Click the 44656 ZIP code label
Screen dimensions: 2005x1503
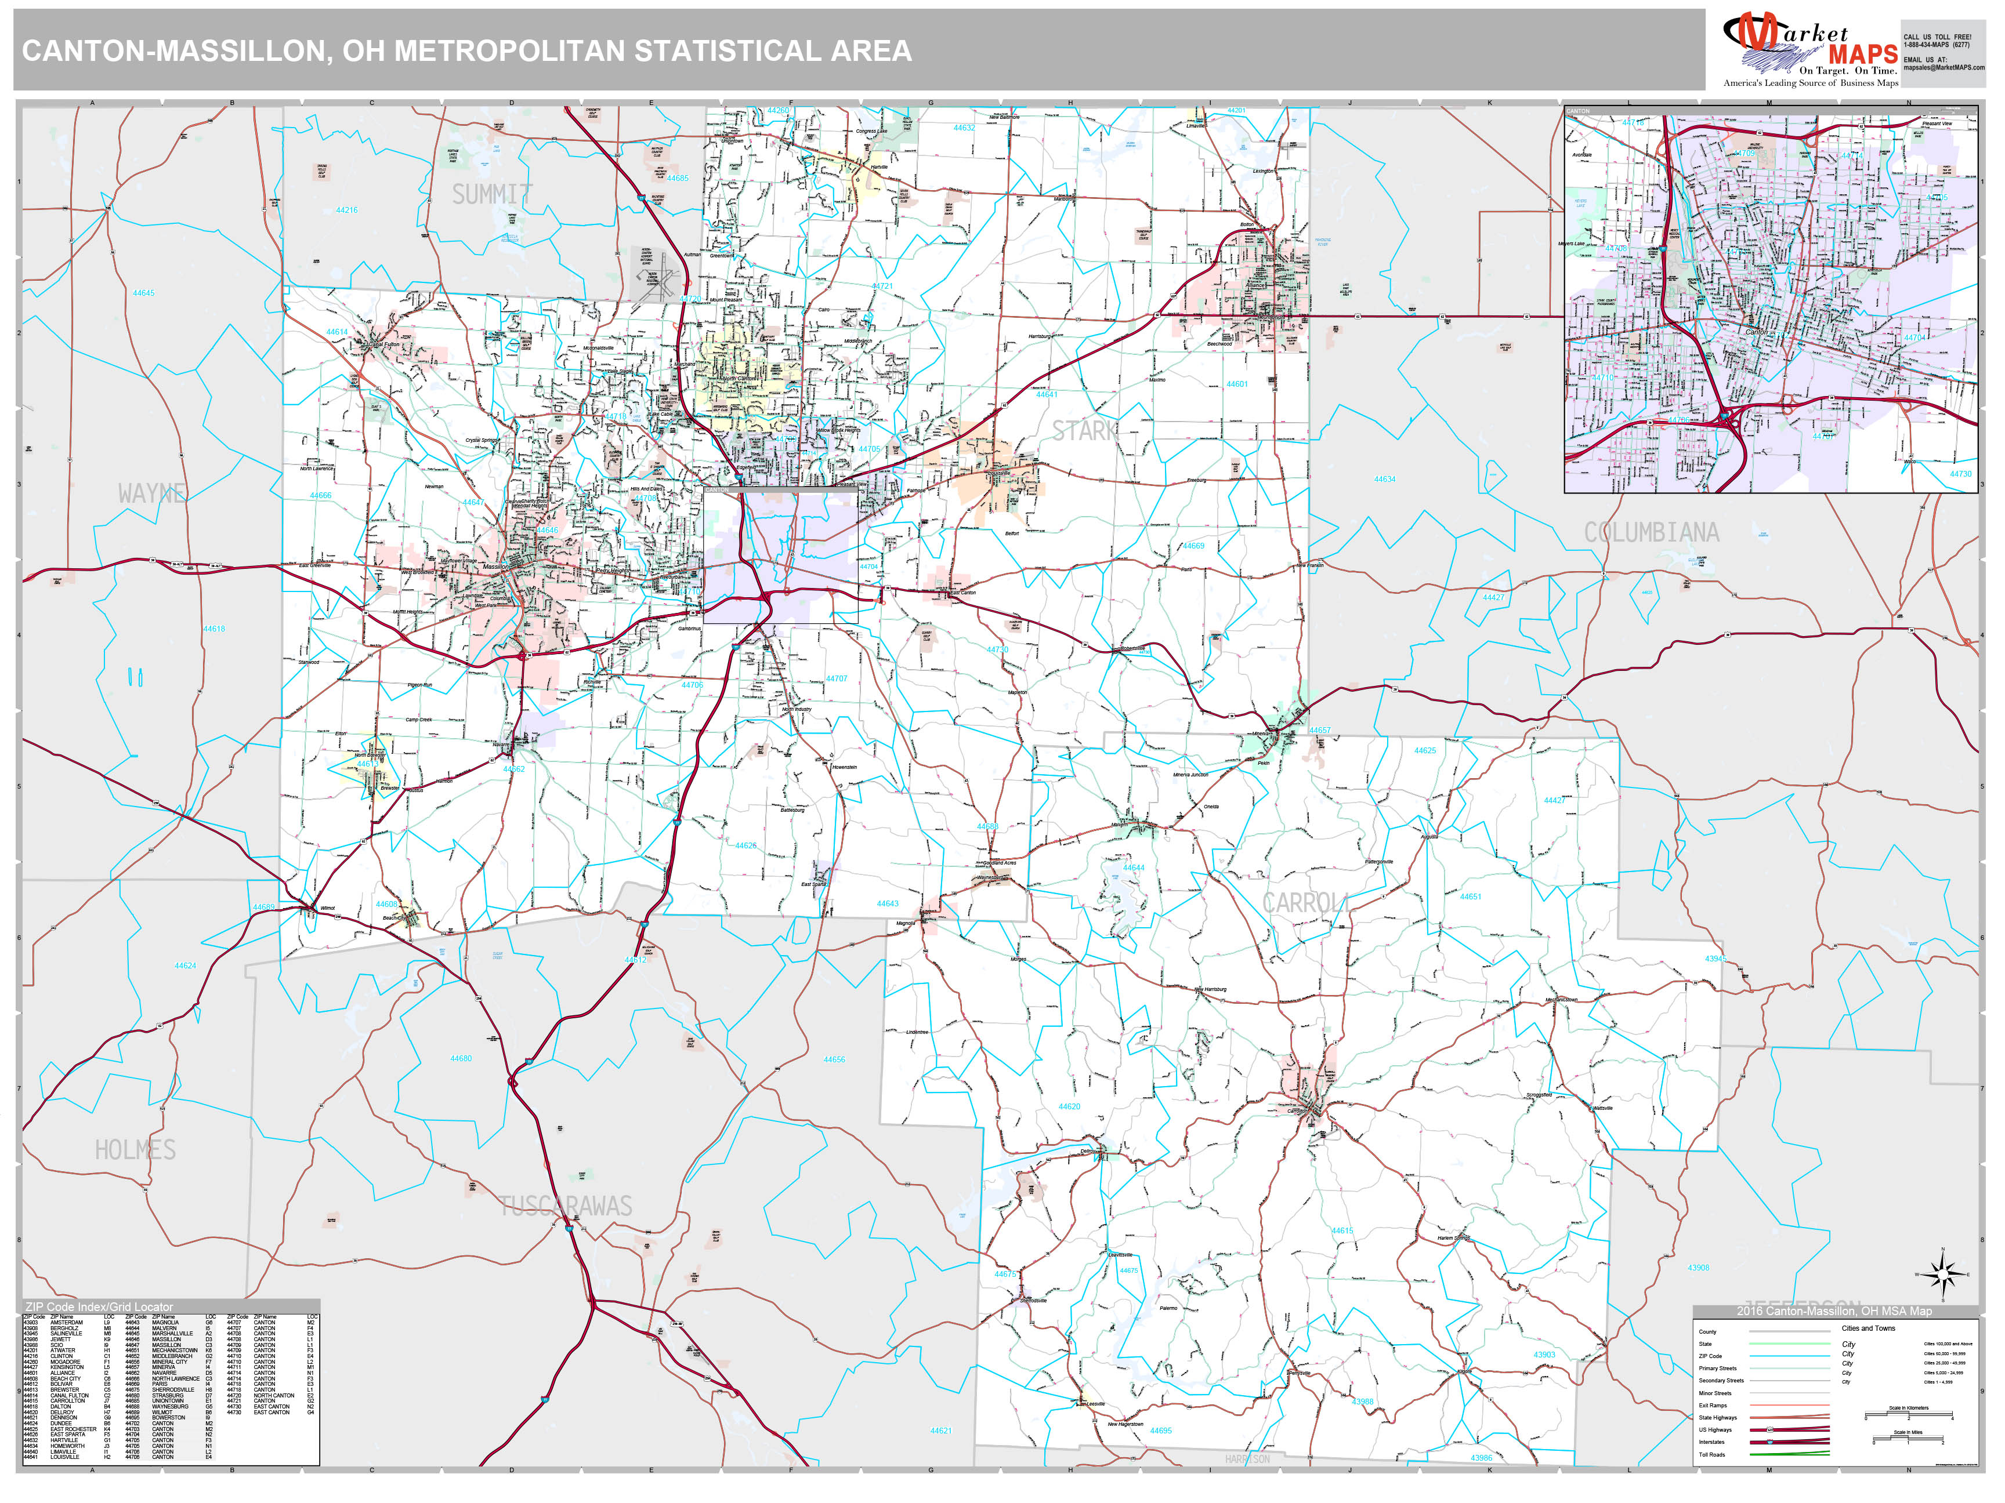coord(834,1059)
